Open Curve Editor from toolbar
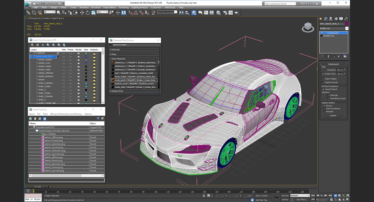 206,12
